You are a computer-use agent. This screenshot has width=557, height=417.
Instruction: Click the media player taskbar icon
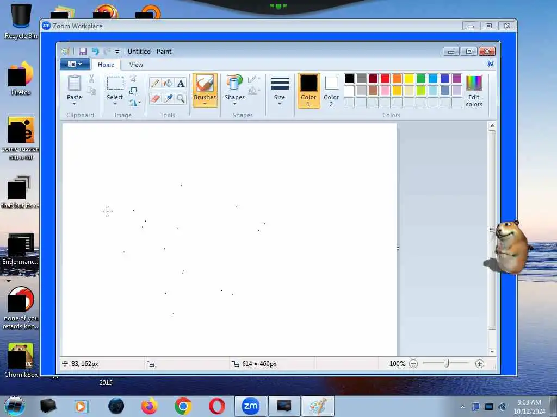[x=81, y=406]
